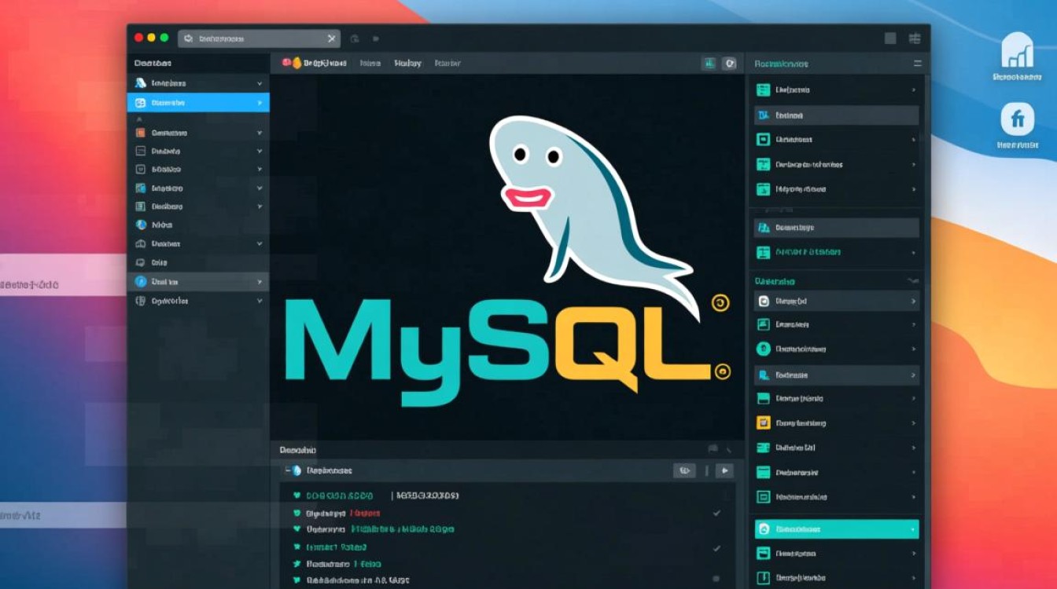
Task: Select the teal highlighted row near the right panel bottom
Action: [x=836, y=529]
